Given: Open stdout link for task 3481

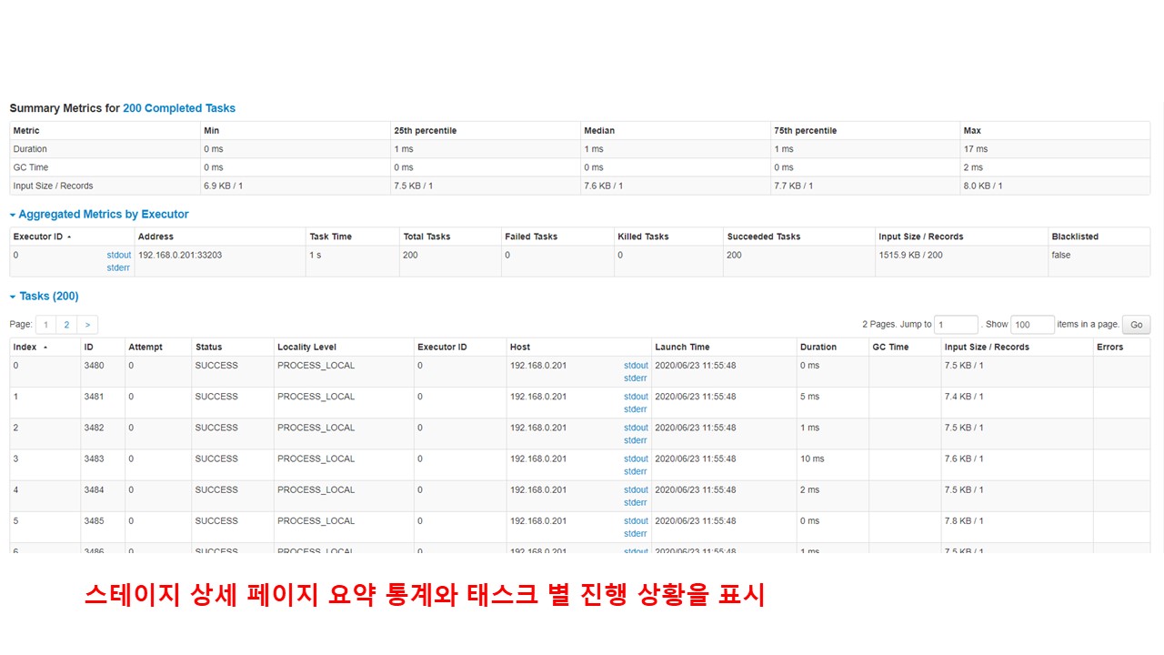Looking at the screenshot, I should click(x=636, y=397).
